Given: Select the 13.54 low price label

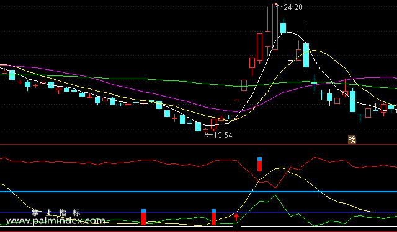Looking at the screenshot, I should (x=223, y=135).
